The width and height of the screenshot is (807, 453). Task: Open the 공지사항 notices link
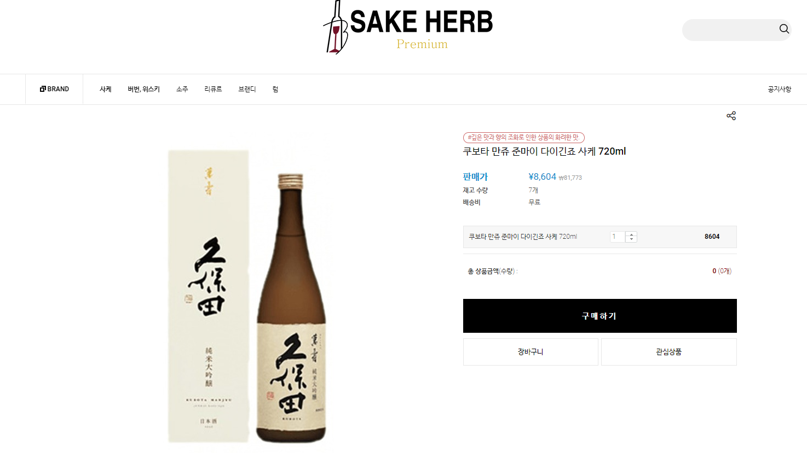point(780,89)
